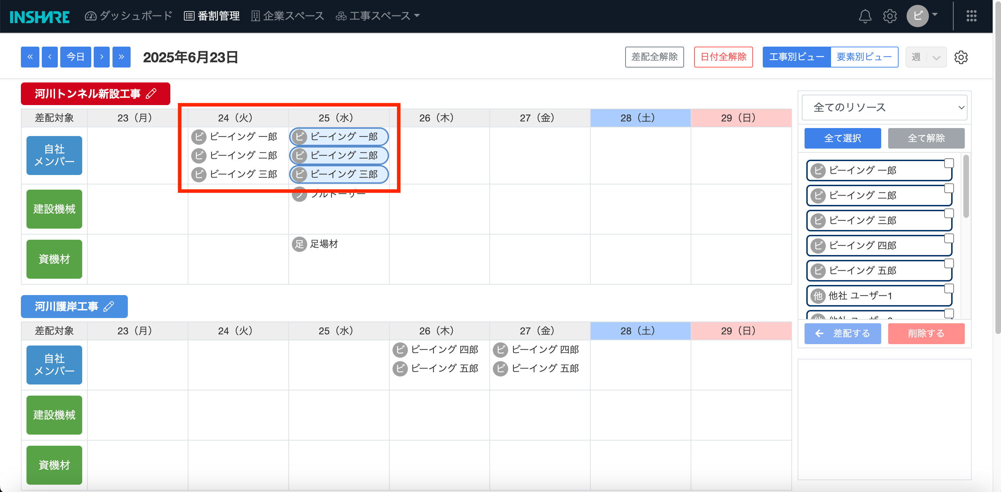Click the ビーイング 一郎 avatar on 24 (火)
Viewport: 1001px width, 492px height.
tap(199, 137)
